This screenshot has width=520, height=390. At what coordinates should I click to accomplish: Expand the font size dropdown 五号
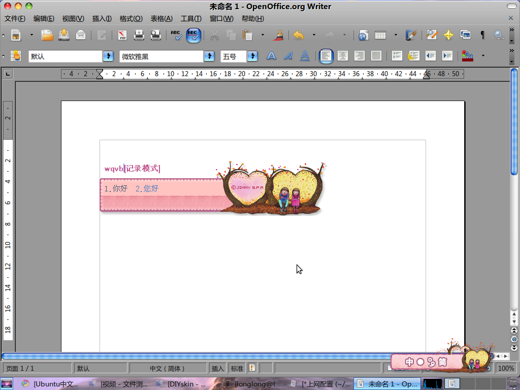(253, 56)
